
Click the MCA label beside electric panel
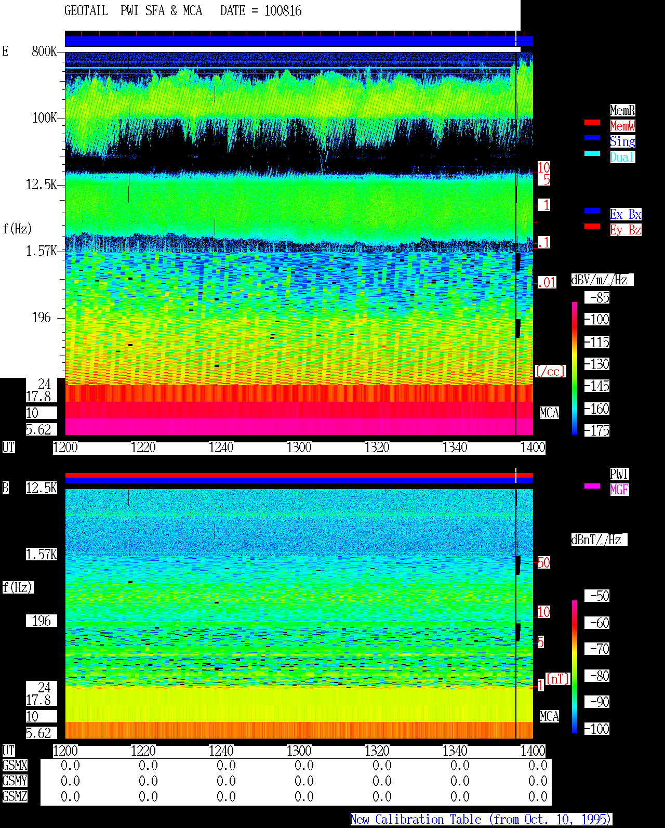coord(550,413)
